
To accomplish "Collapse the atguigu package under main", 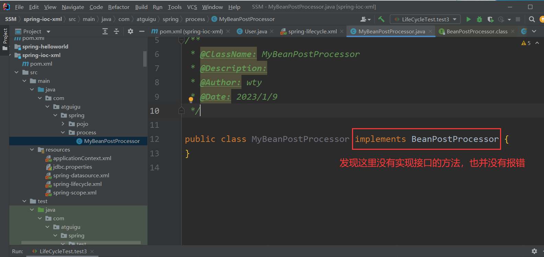I will coord(47,107).
